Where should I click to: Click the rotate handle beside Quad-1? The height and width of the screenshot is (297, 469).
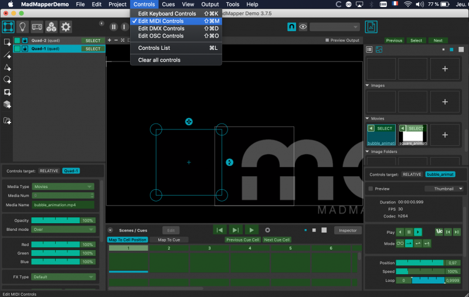[229, 162]
